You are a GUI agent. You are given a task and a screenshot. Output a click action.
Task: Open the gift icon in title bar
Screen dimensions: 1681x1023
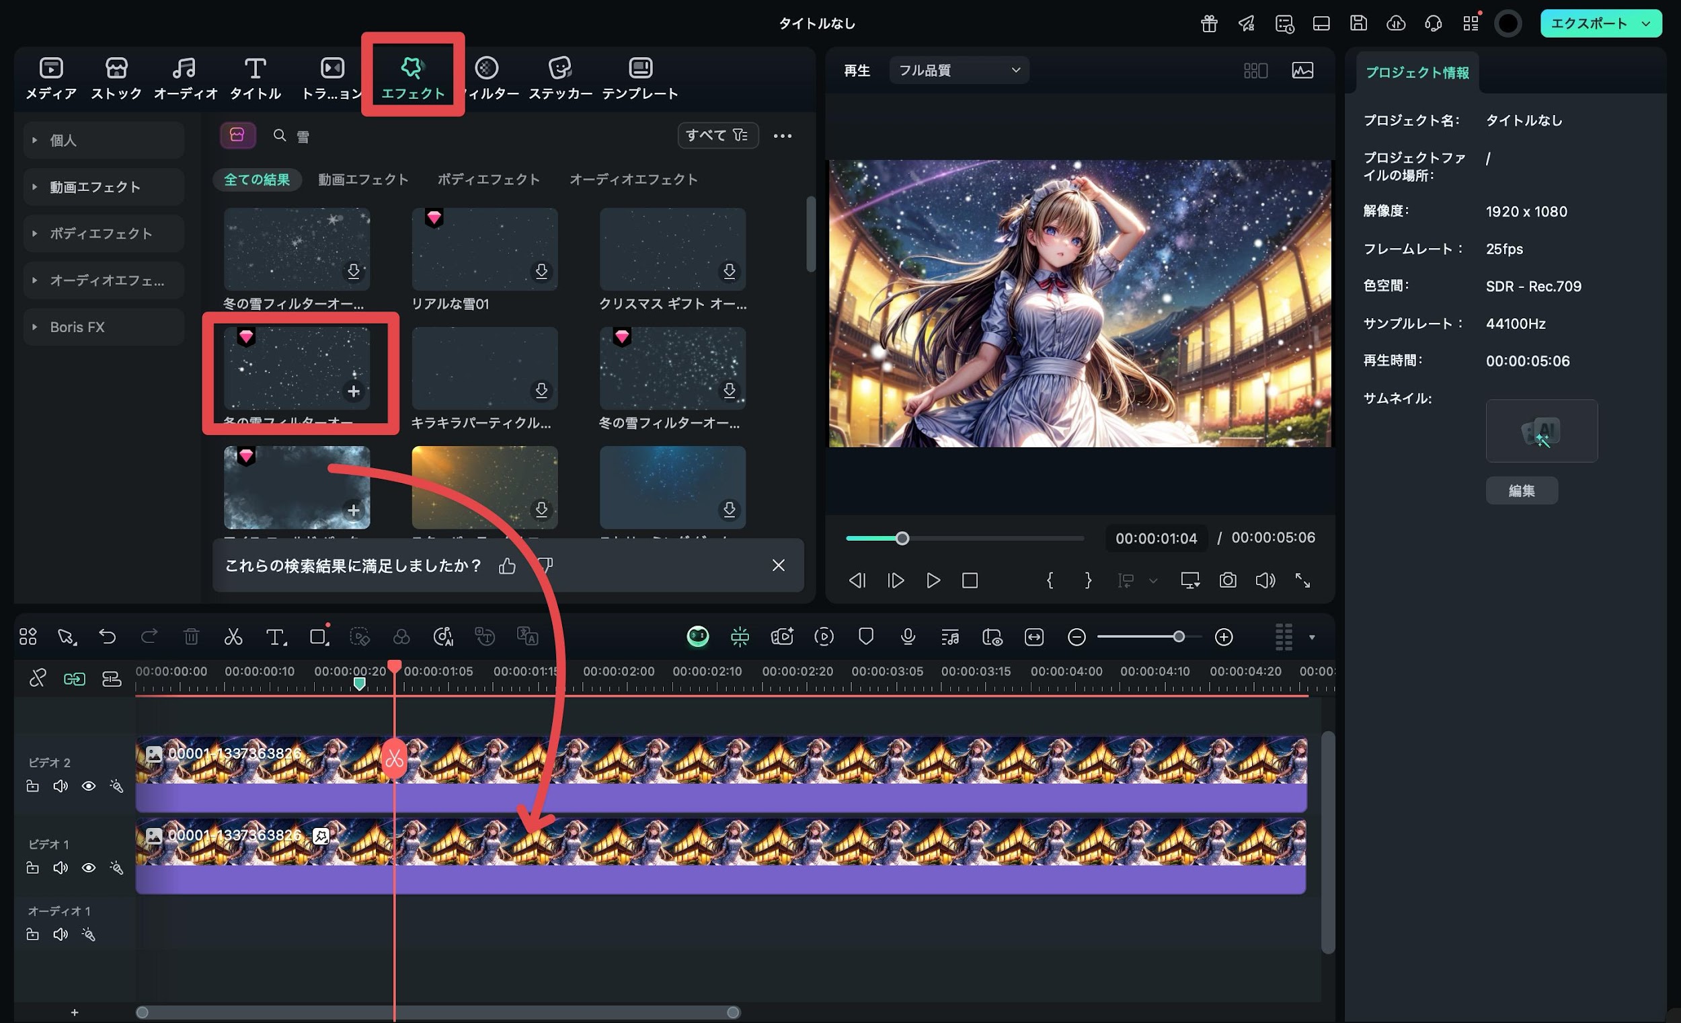pos(1209,24)
